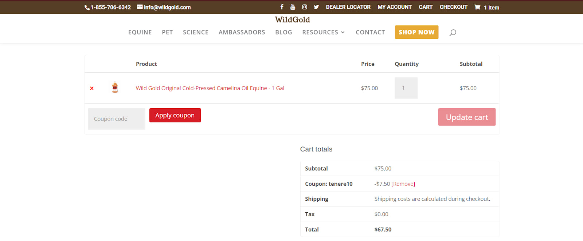Go to Checkout in top bar
Viewport: 583px width, 241px height.
click(453, 7)
